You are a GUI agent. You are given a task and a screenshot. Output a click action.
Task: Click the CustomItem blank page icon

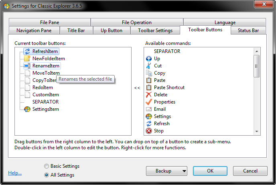pos(27,95)
